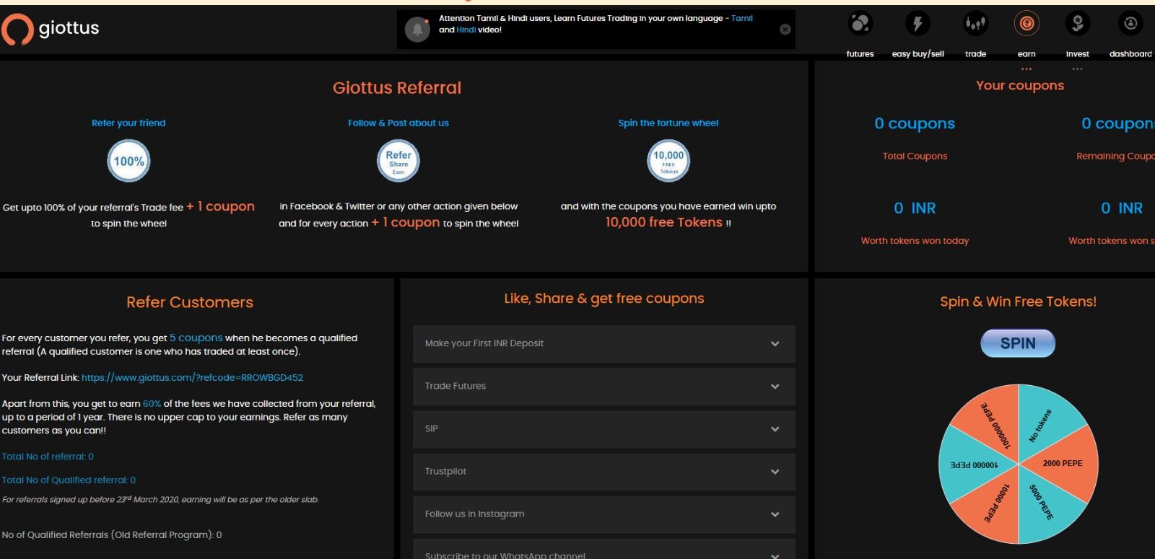
Task: Open the futures nav icon
Action: tap(860, 25)
